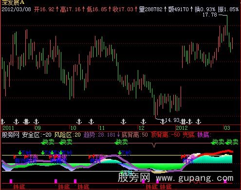Click the 12 month marker on the timeline
The height and width of the screenshot is (190, 241).
pos(142,128)
